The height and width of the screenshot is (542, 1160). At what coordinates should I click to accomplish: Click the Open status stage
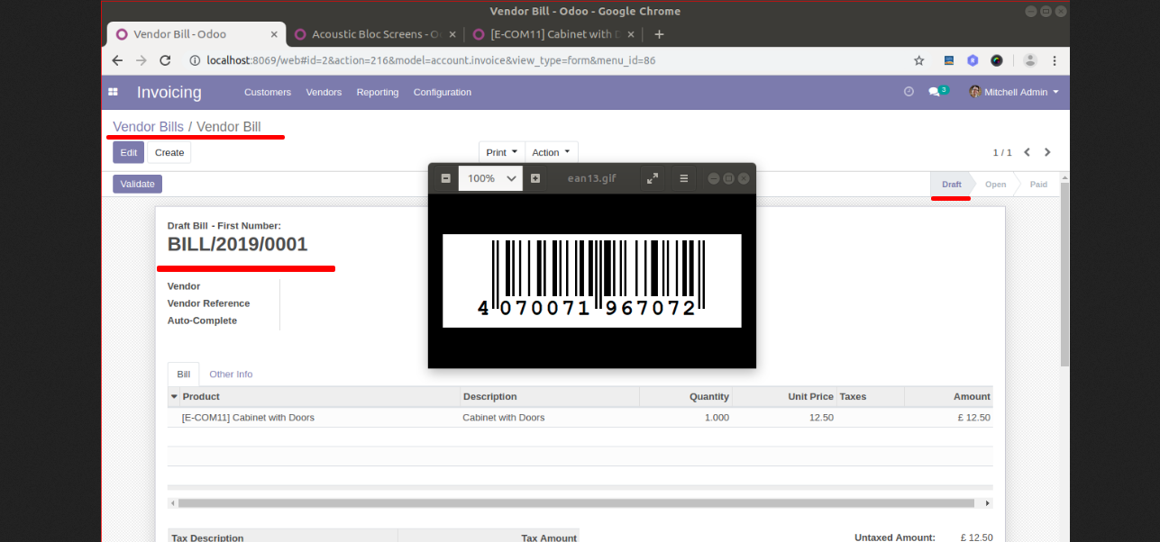pyautogui.click(x=995, y=184)
